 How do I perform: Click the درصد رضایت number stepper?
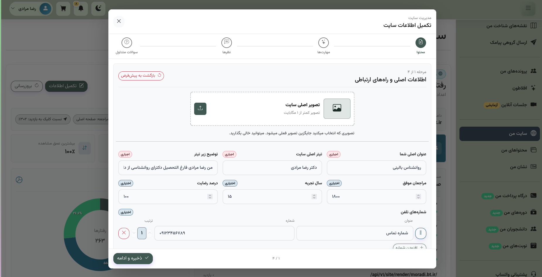pos(210,197)
